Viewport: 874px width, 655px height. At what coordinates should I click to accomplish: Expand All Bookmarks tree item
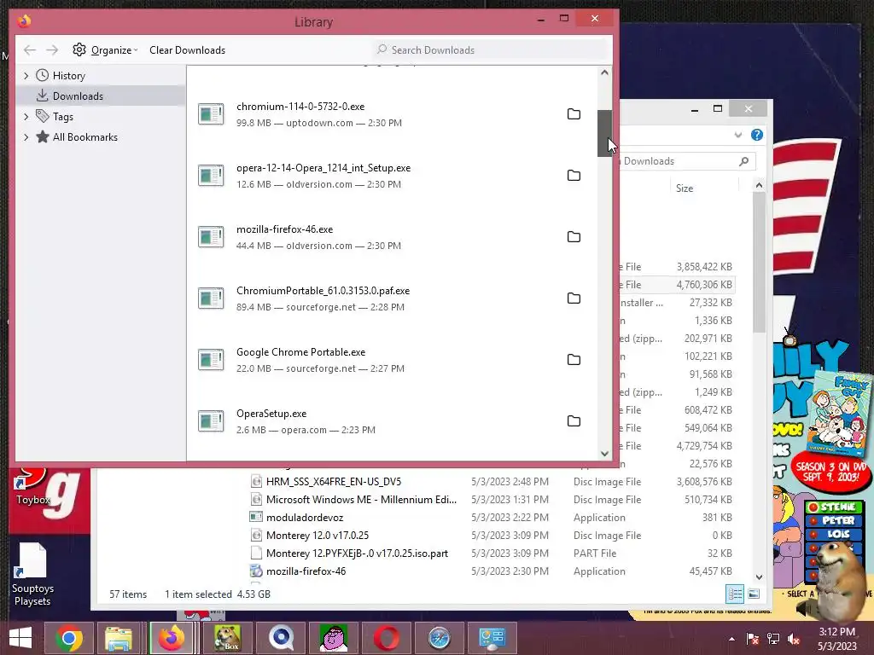click(26, 137)
